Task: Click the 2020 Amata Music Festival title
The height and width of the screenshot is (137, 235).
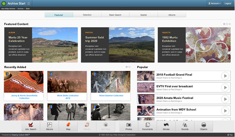Action: tap(175, 98)
